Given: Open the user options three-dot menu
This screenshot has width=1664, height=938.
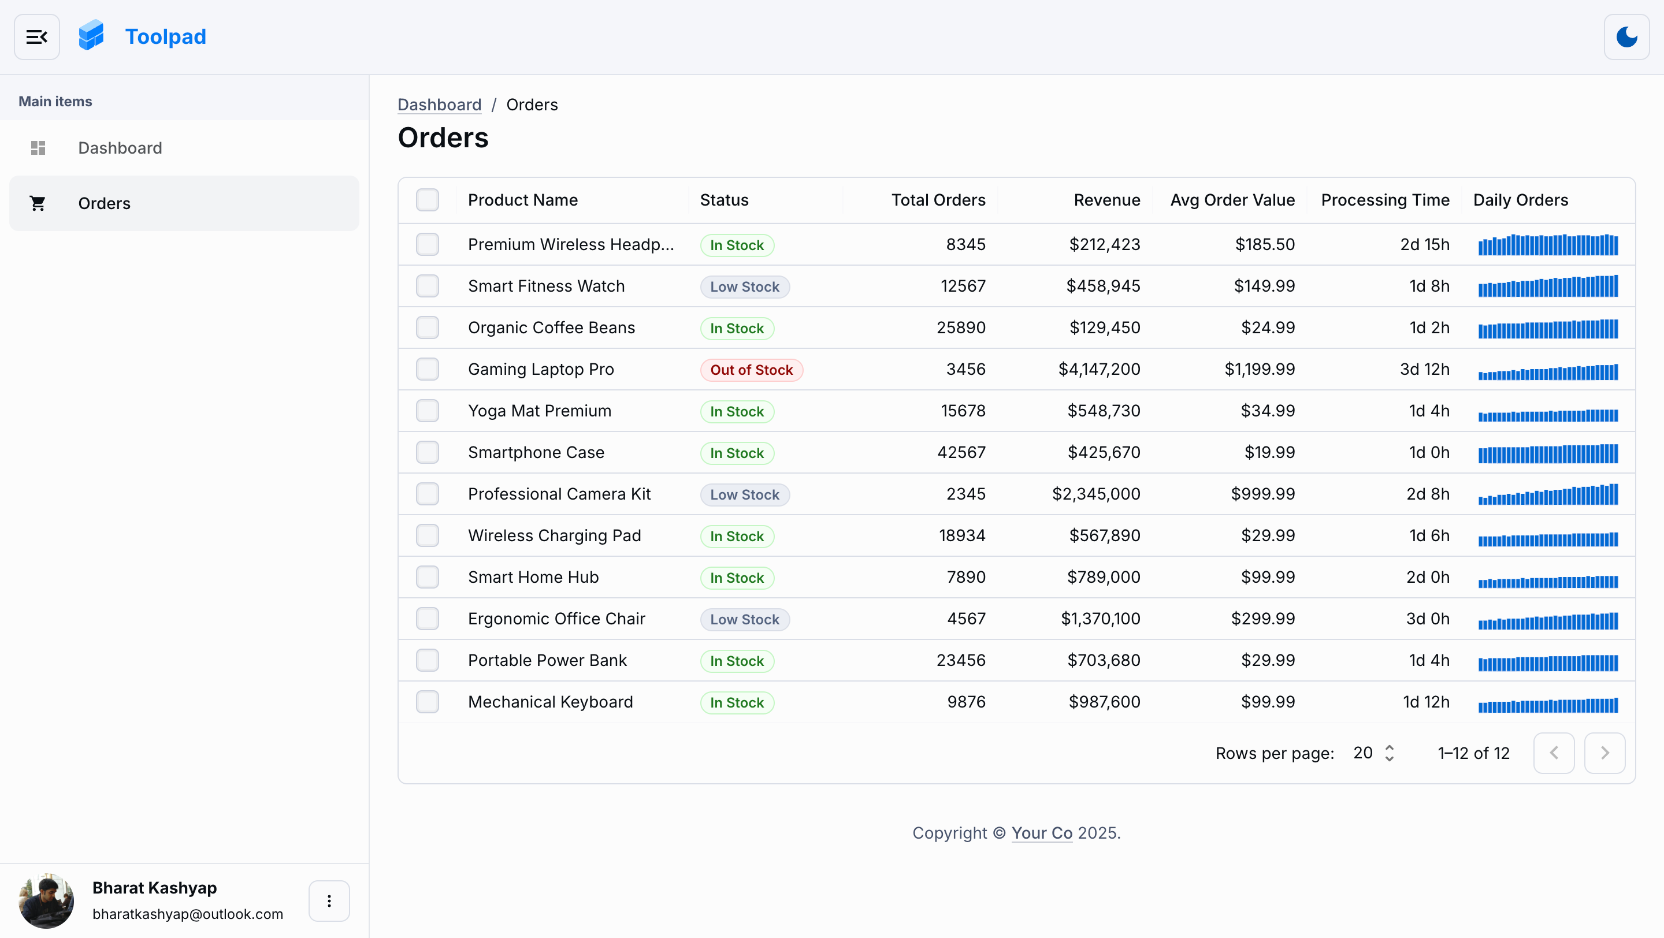Looking at the screenshot, I should click(x=329, y=900).
